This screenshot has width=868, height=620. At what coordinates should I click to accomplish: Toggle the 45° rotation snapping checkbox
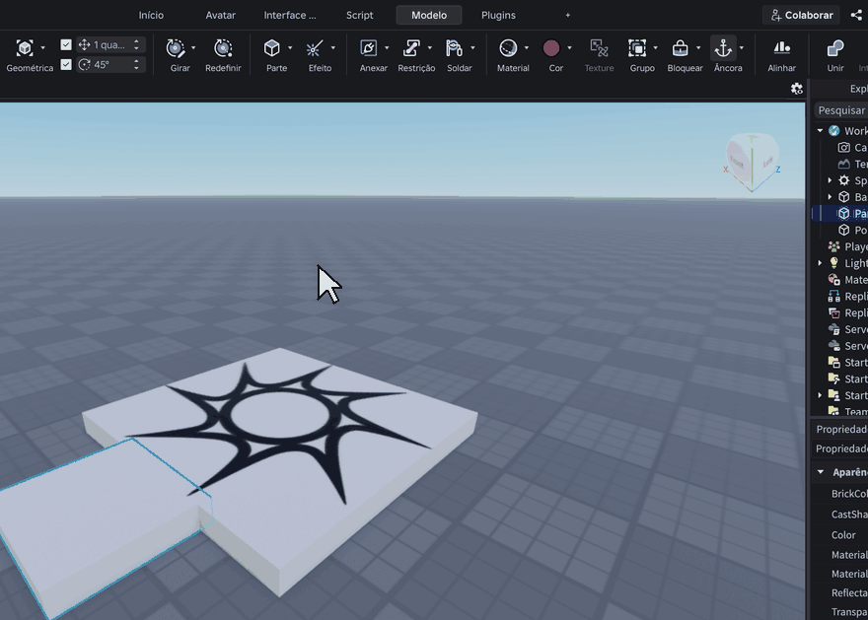coord(66,65)
